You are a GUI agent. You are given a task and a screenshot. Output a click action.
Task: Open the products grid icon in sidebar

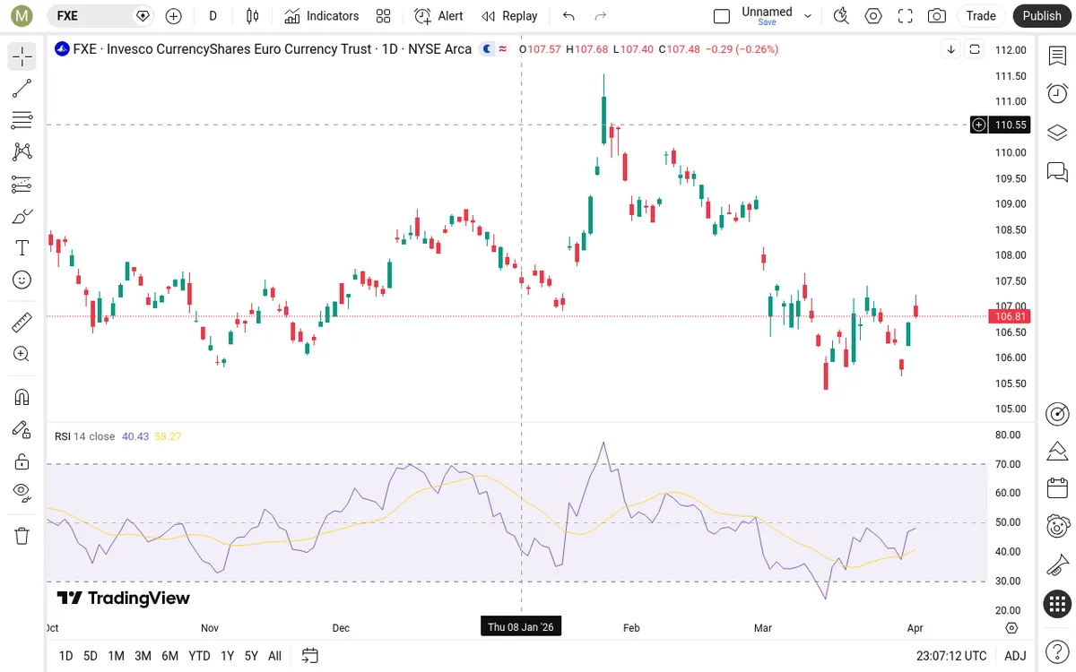coord(1058,605)
